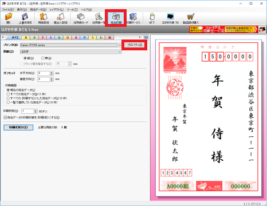The width and height of the screenshot is (267, 206).
Task: Switch to the あ index tab
Action: 26,38
